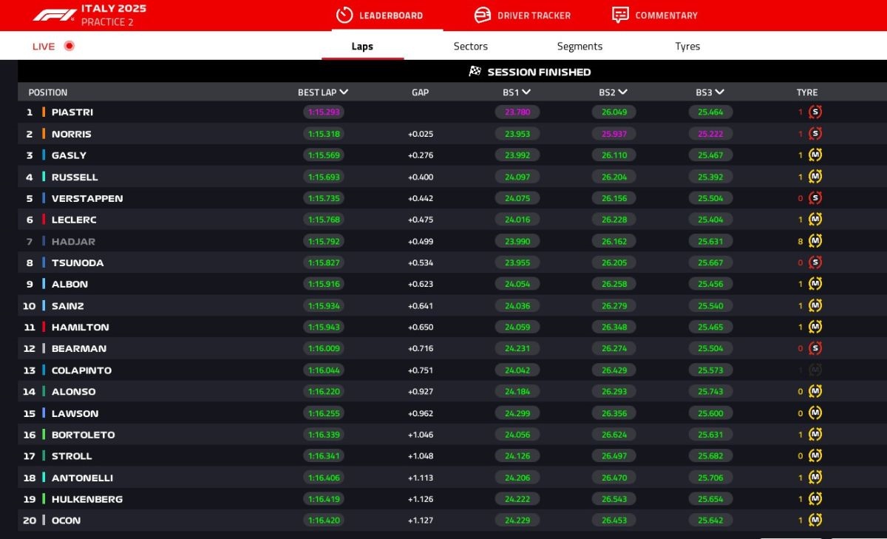Click the Leaderboard stopwatch icon
The image size is (887, 539).
click(344, 15)
